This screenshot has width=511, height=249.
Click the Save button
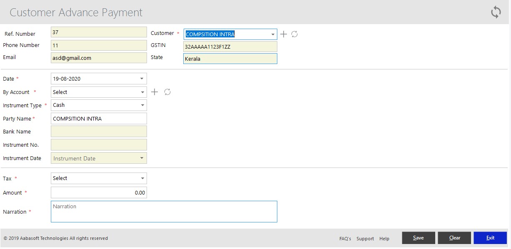coord(418,238)
